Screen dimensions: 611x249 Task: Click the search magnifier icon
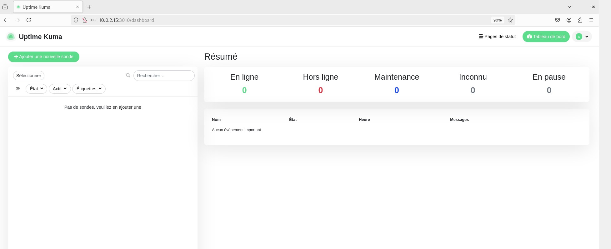coord(128,76)
